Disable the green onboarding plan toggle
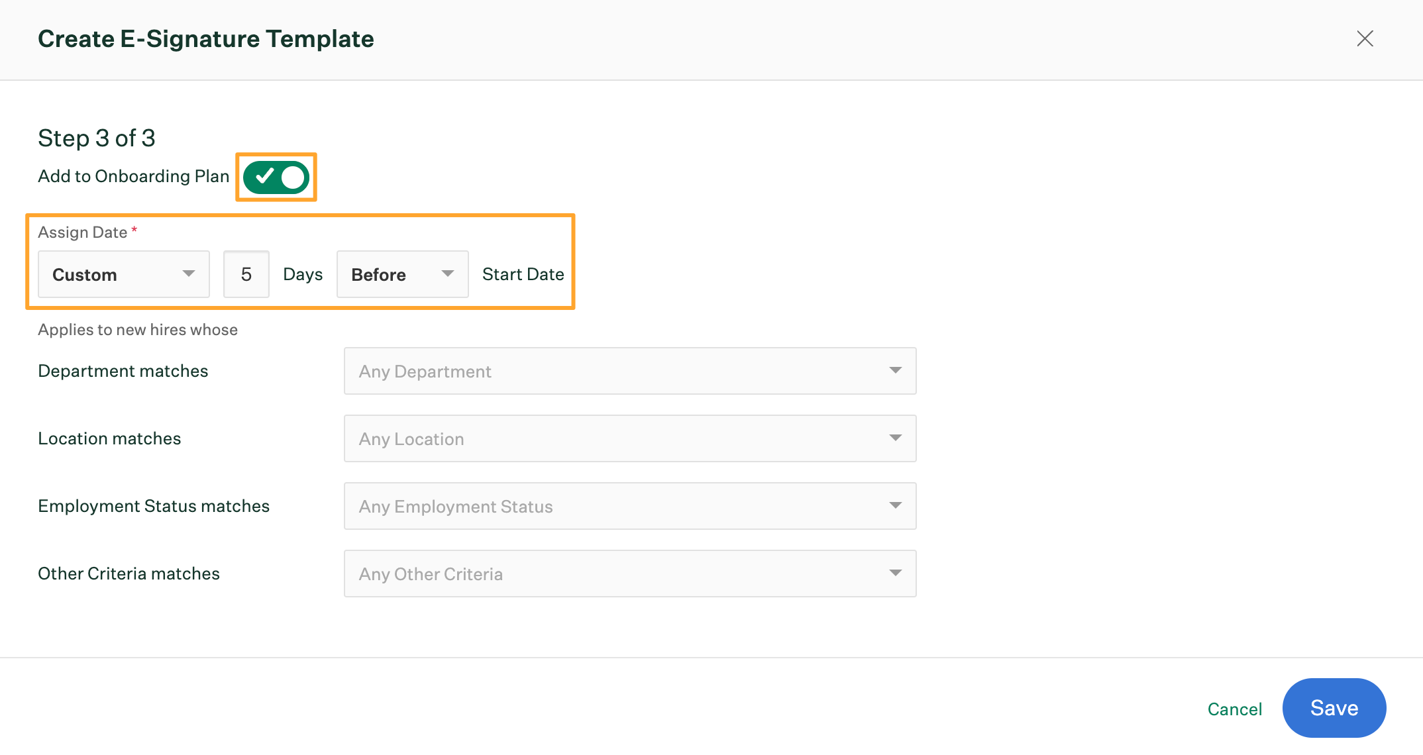The width and height of the screenshot is (1423, 755). click(x=278, y=177)
